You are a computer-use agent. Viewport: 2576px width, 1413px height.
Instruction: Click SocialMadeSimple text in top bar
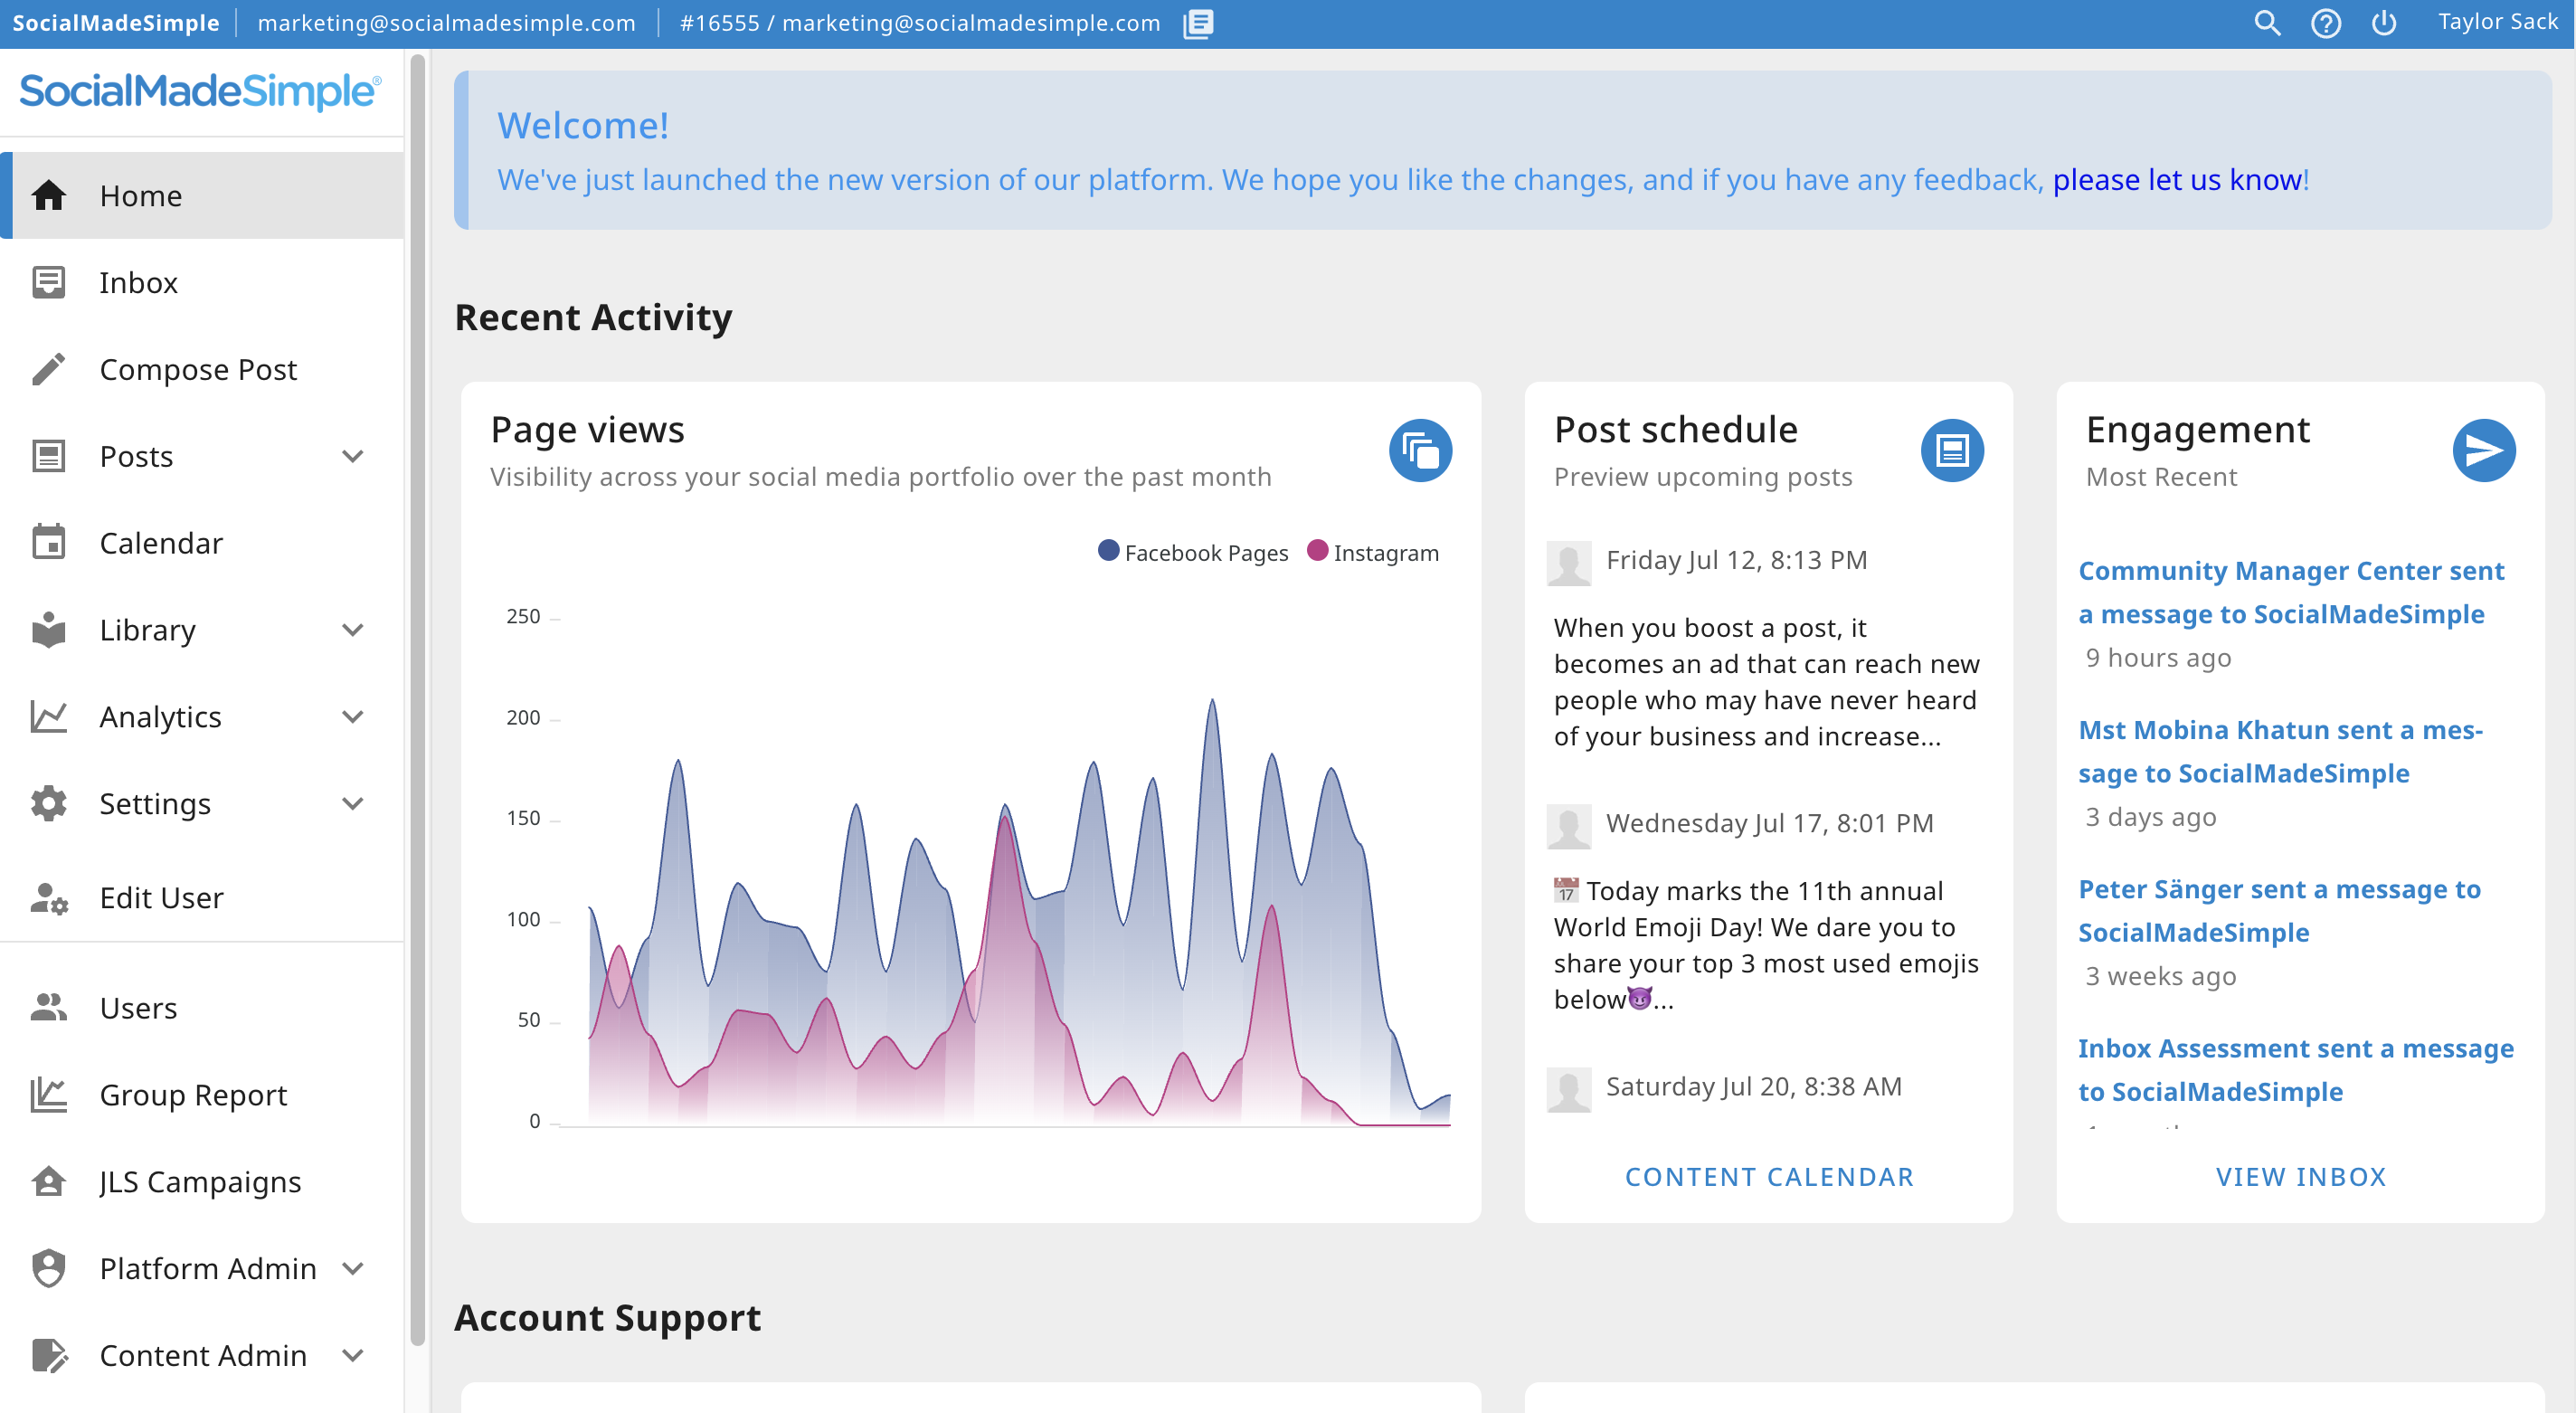115,23
